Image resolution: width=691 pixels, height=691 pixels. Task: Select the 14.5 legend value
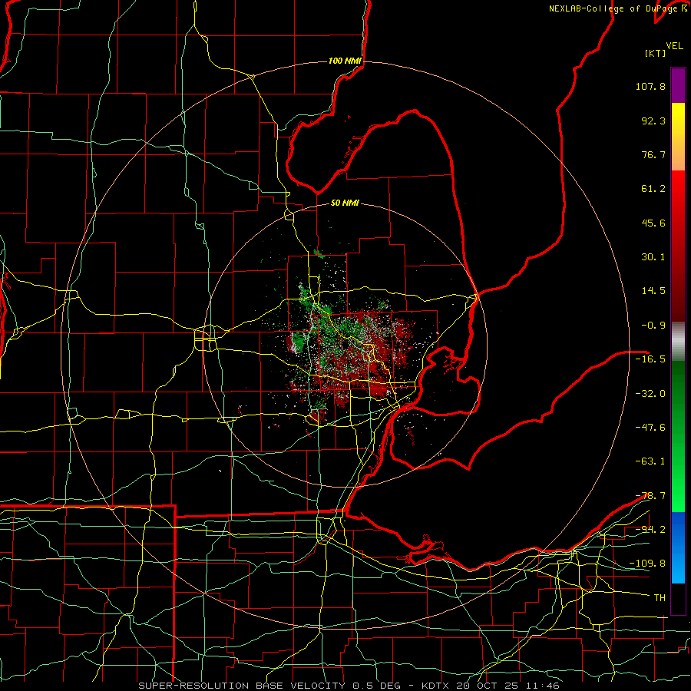point(653,291)
